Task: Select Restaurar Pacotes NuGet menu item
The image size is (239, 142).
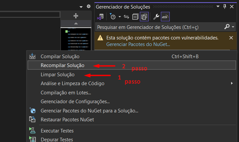Action: click(132, 120)
